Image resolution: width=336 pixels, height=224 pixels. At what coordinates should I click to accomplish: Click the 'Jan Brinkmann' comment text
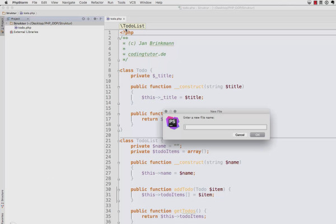156,43
